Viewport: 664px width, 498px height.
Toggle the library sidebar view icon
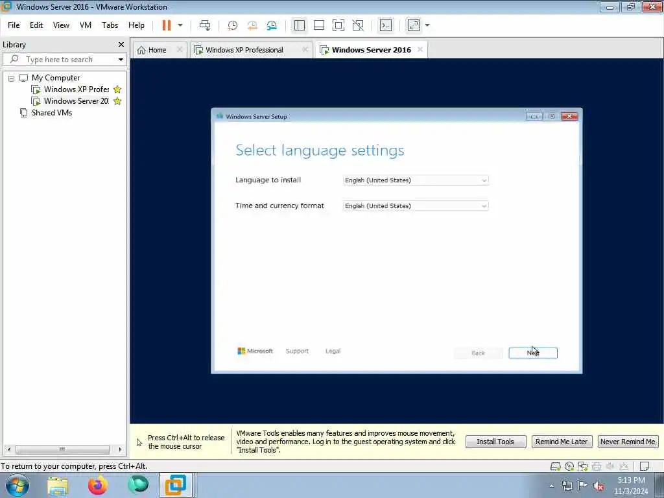coord(300,25)
